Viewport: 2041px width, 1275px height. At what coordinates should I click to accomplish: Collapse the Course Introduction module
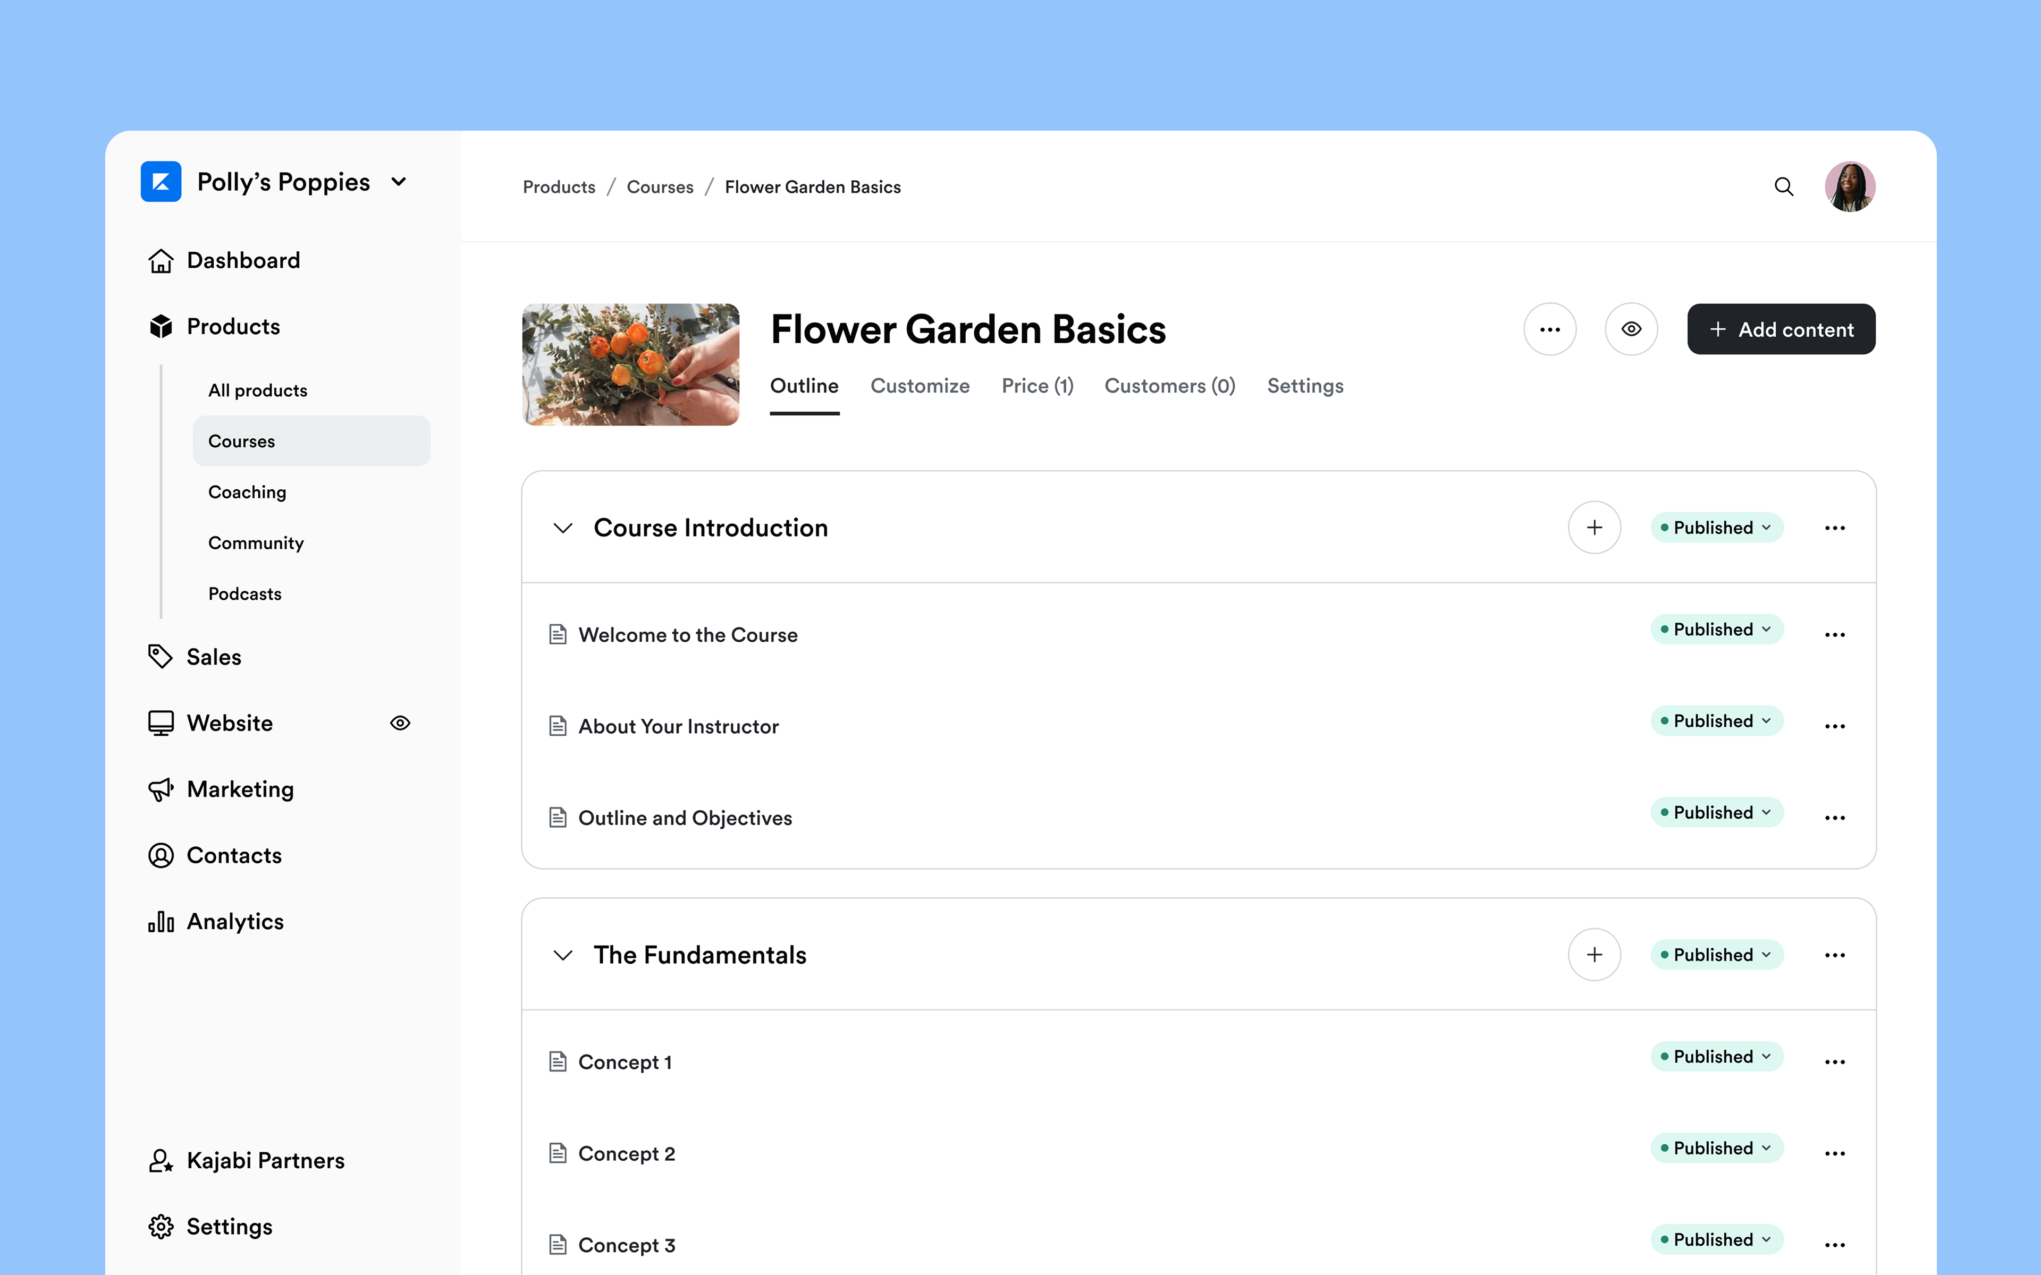(562, 528)
